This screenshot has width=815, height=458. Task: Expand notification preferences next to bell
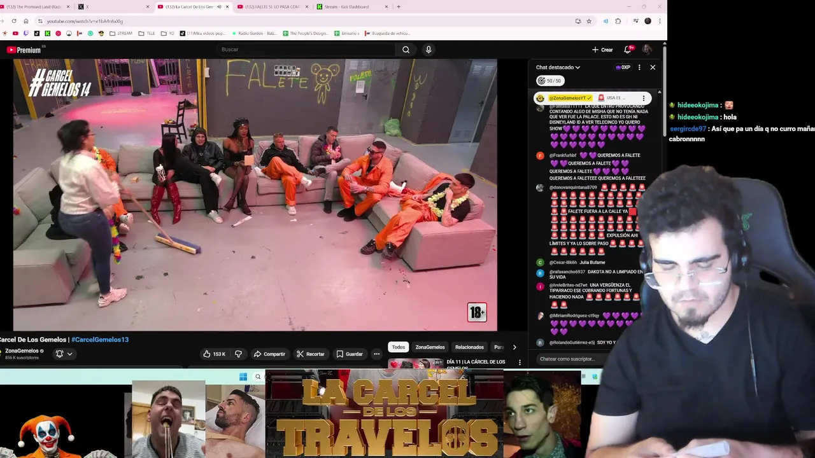pos(69,354)
